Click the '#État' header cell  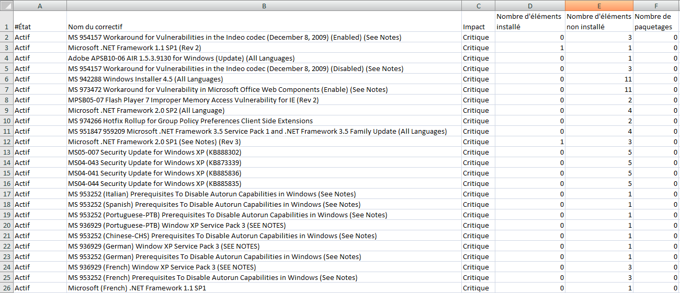[x=40, y=22]
